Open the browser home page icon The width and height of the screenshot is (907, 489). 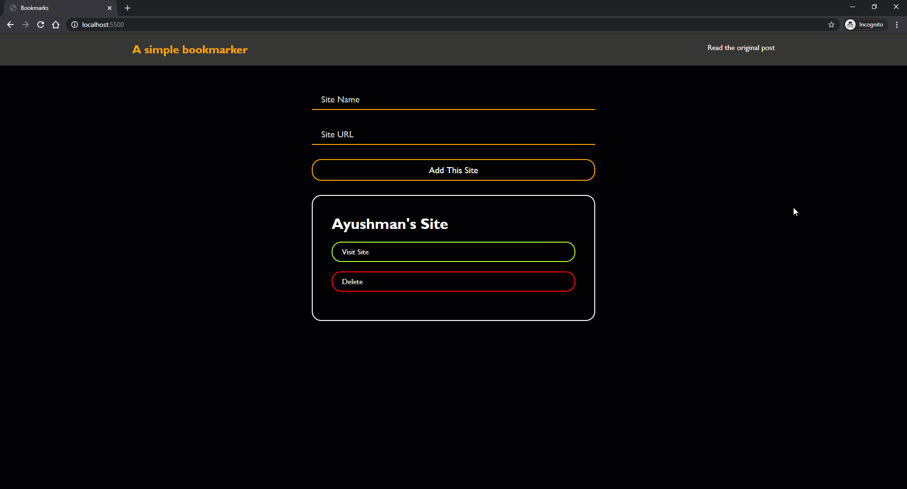56,25
